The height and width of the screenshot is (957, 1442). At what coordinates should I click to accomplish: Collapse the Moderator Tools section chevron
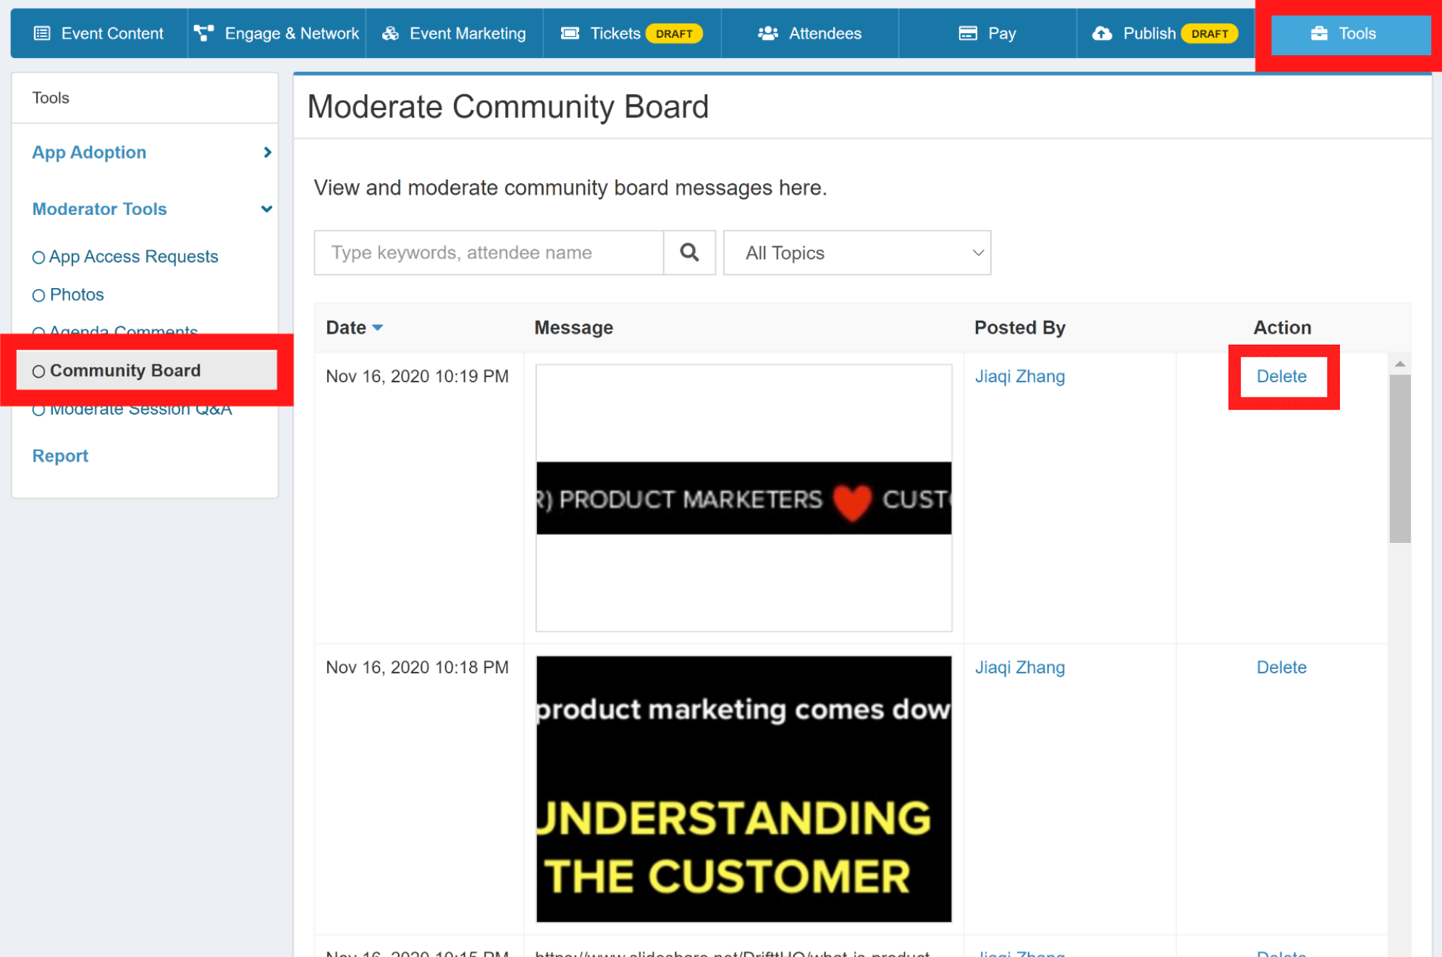pyautogui.click(x=266, y=209)
